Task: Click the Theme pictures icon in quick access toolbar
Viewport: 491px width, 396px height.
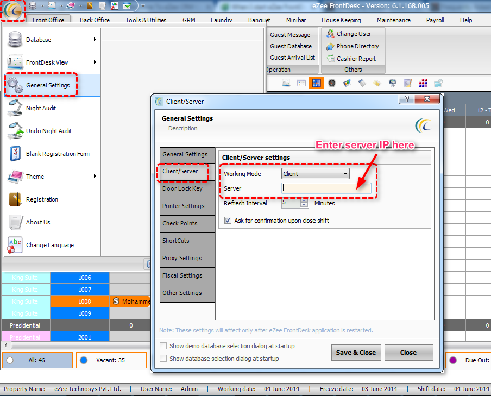Action: (x=71, y=5)
